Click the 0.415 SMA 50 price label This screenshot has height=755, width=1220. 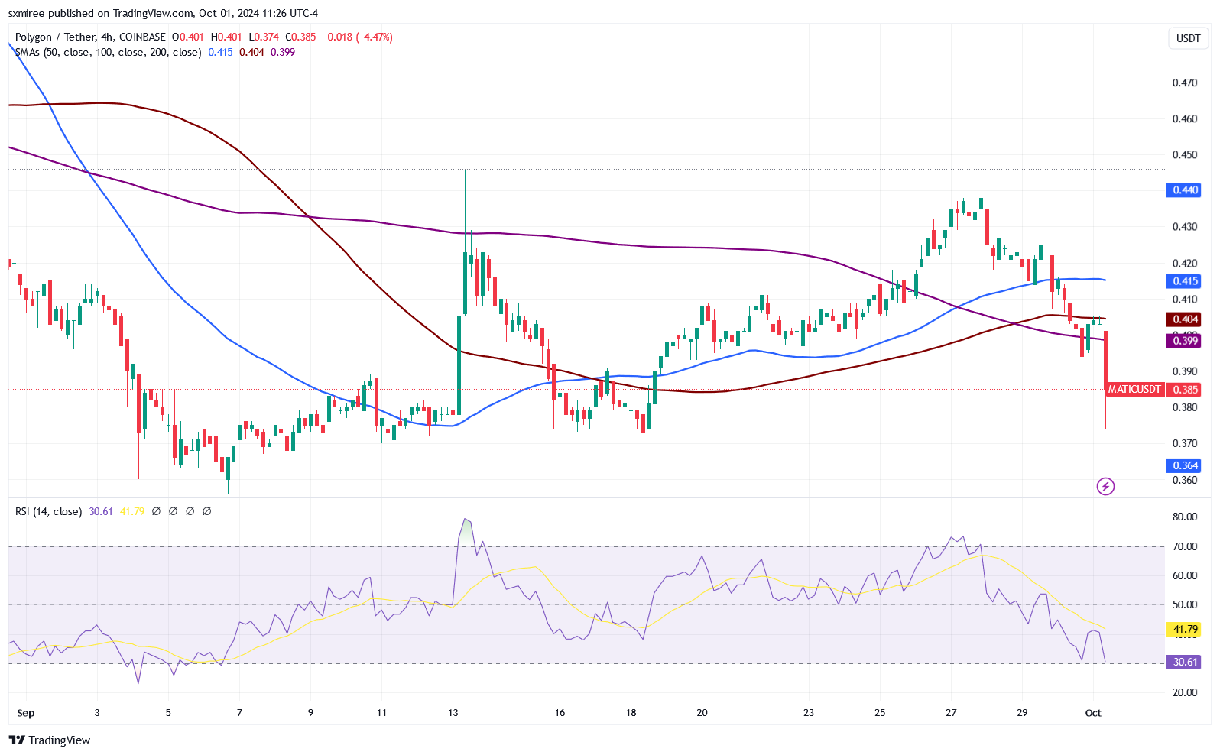pyautogui.click(x=1185, y=281)
